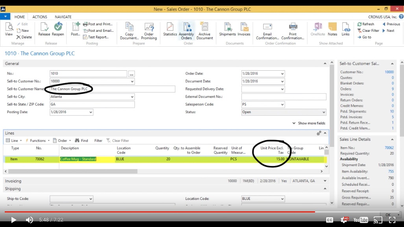This screenshot has height=227, width=404.
Task: Clear Filter in the ribbon
Action: pyautogui.click(x=368, y=30)
